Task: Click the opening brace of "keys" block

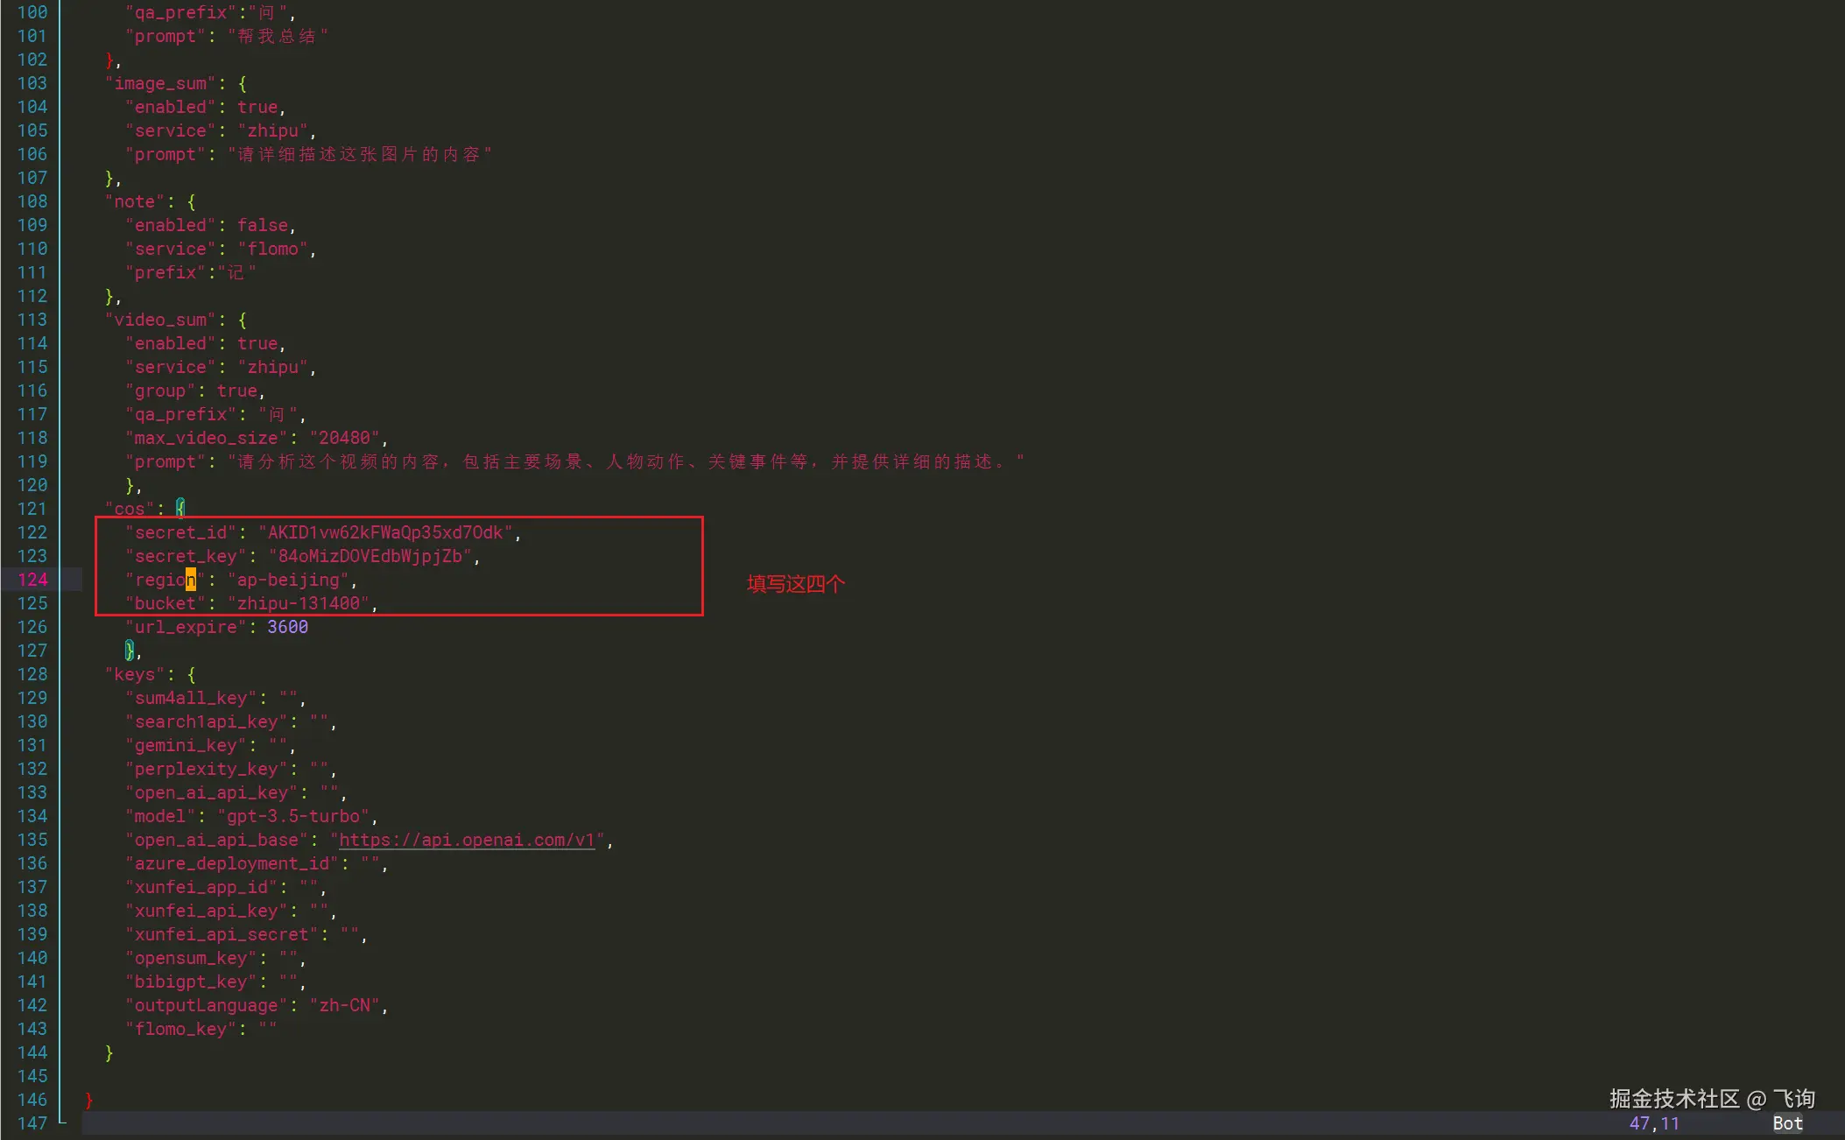Action: tap(191, 674)
